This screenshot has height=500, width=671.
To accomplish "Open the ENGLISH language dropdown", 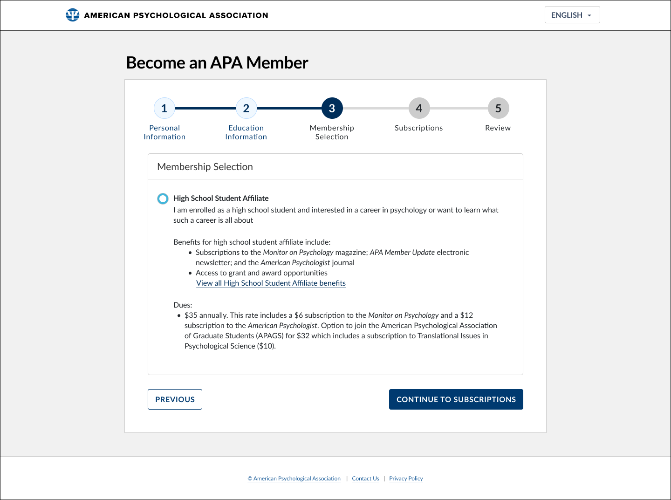I will (572, 15).
